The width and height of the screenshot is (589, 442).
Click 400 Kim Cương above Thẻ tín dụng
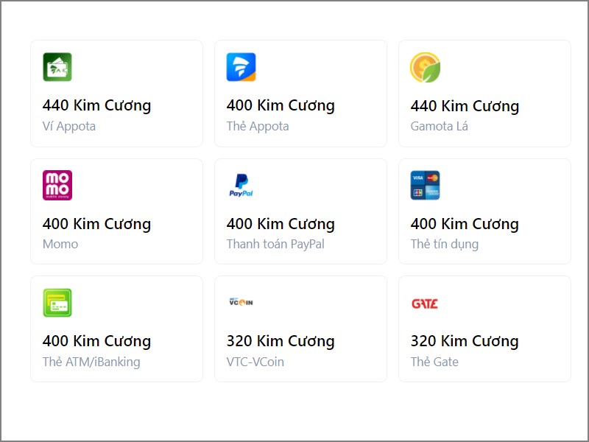[465, 224]
